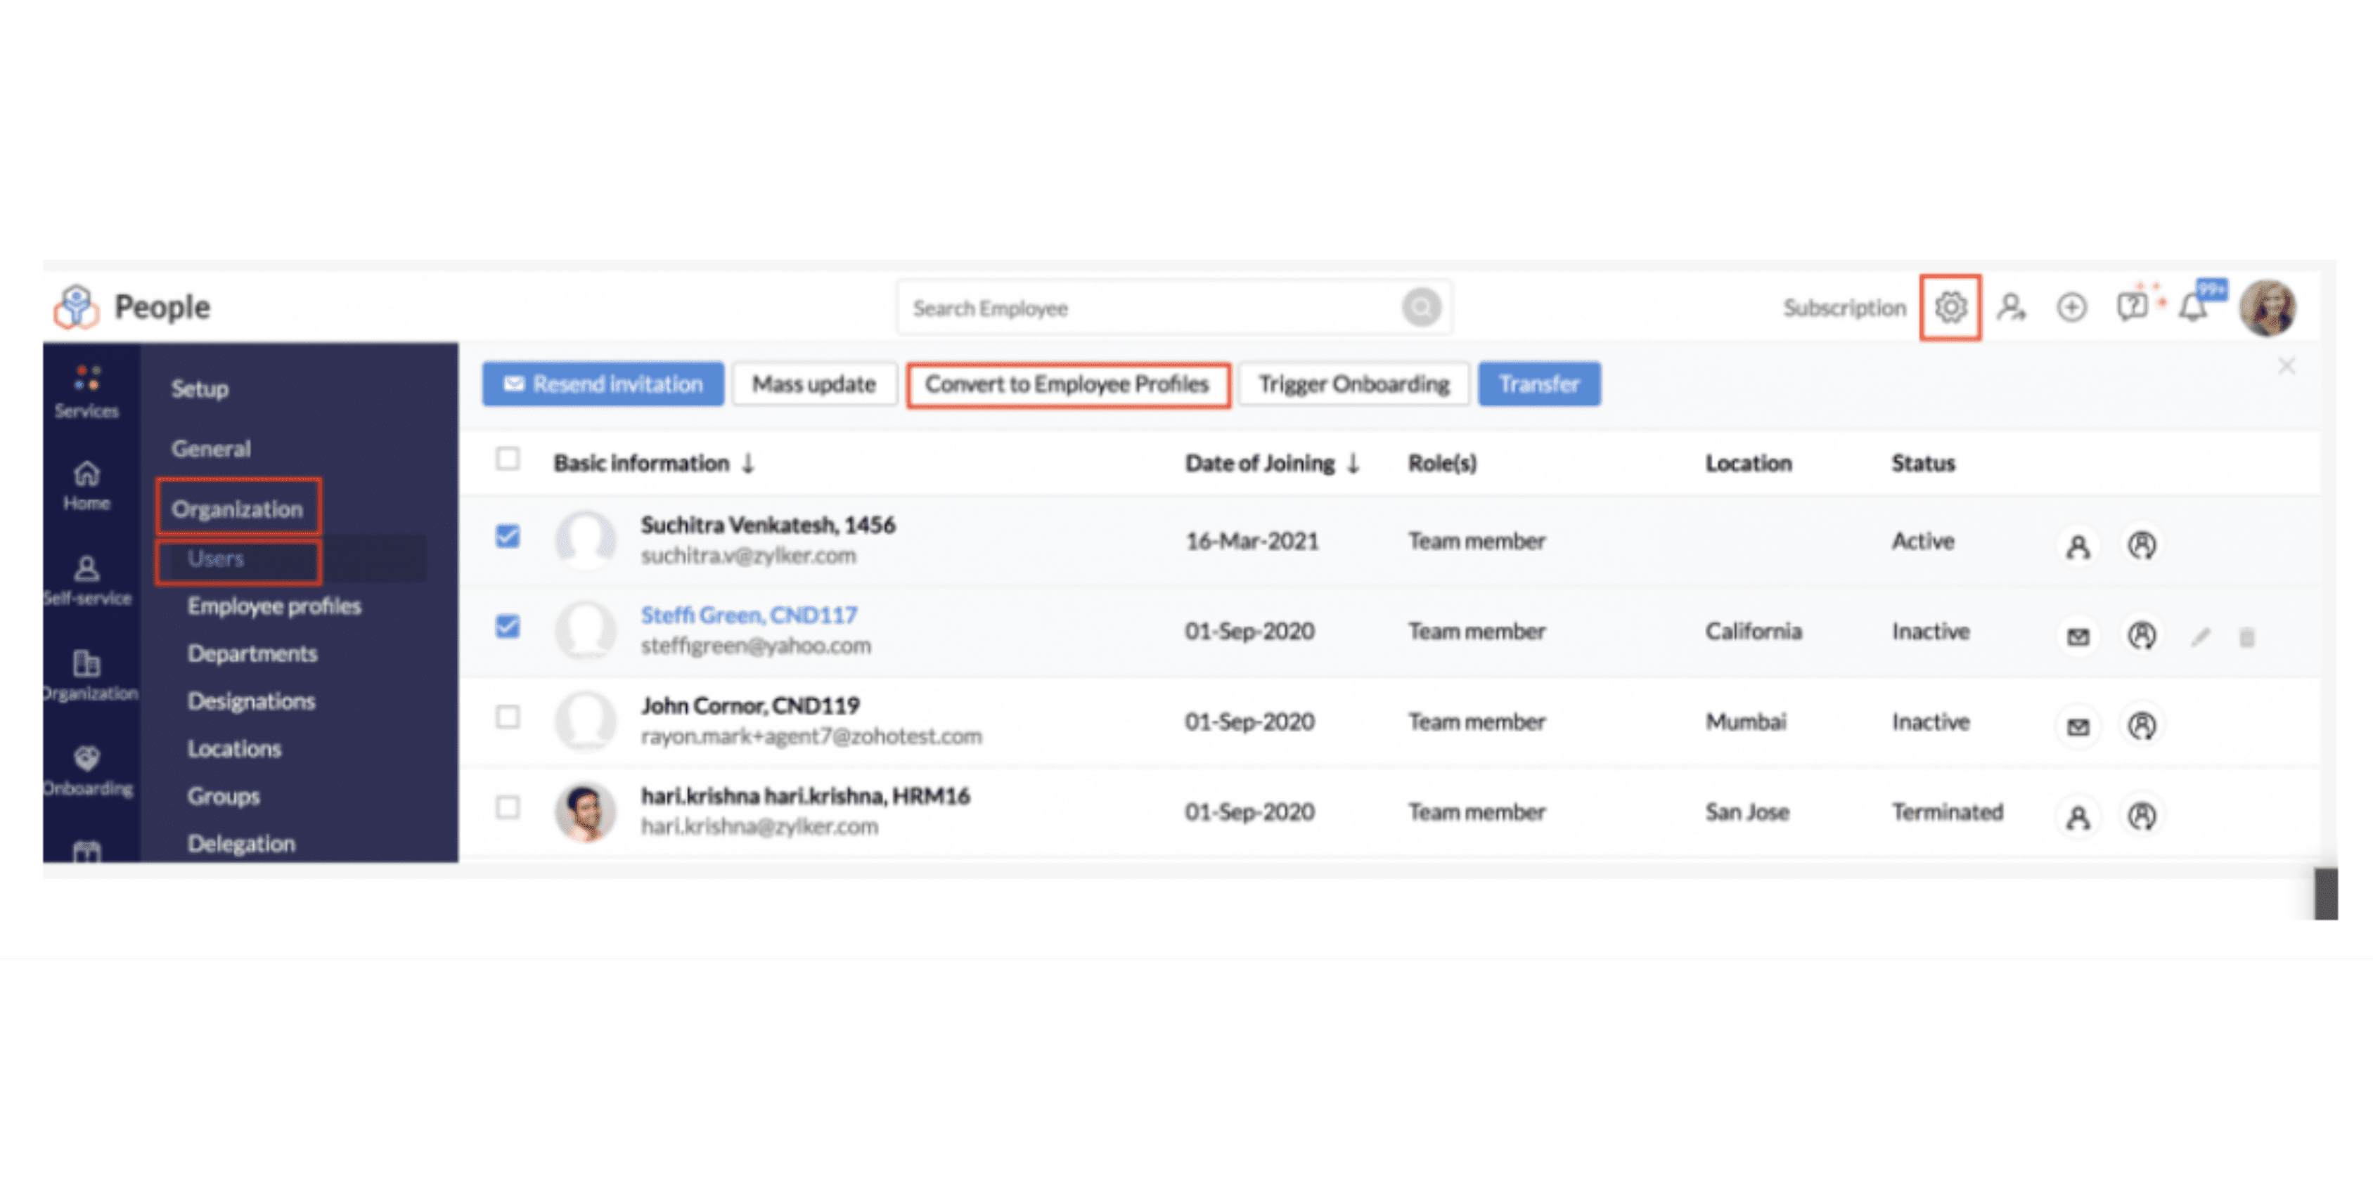The width and height of the screenshot is (2373, 1186).
Task: Open the Employee profiles menu item
Action: click(274, 606)
